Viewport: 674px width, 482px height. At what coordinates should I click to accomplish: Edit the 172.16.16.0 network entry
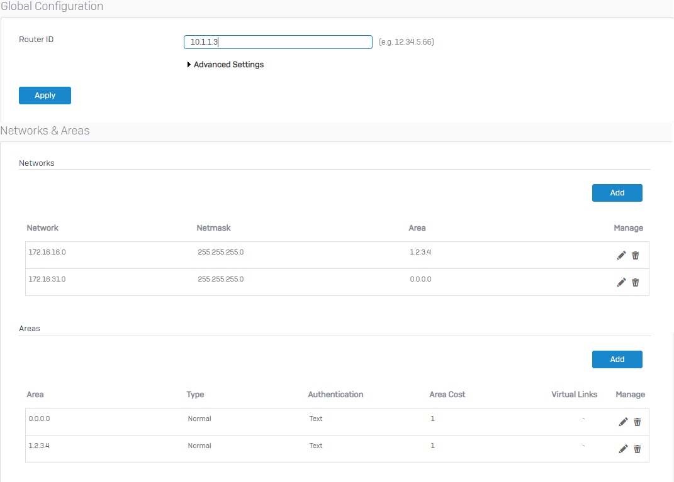621,255
